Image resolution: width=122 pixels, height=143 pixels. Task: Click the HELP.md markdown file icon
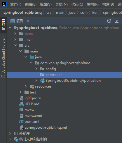pyautogui.click(x=21, y=104)
